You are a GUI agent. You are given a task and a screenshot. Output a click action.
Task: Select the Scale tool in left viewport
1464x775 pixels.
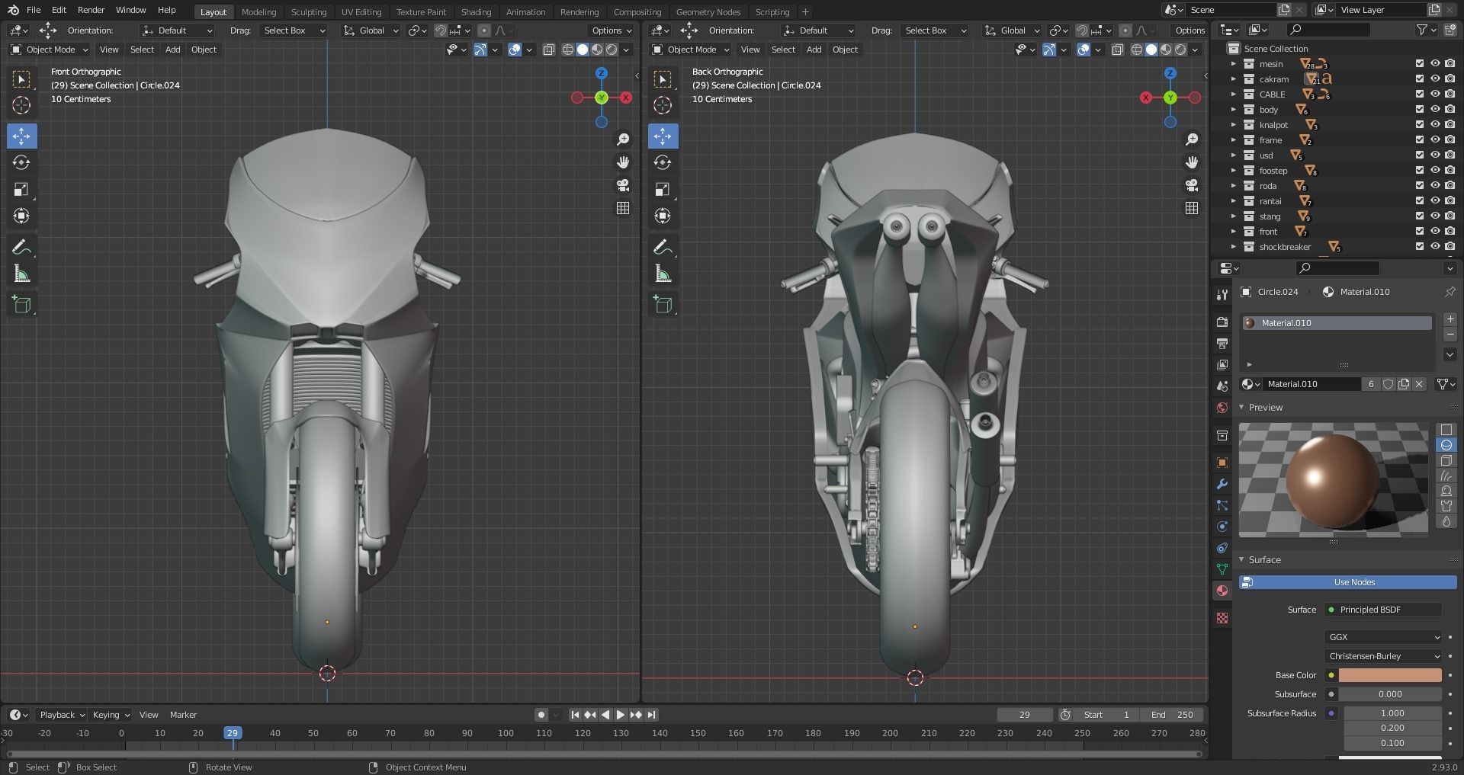[21, 189]
